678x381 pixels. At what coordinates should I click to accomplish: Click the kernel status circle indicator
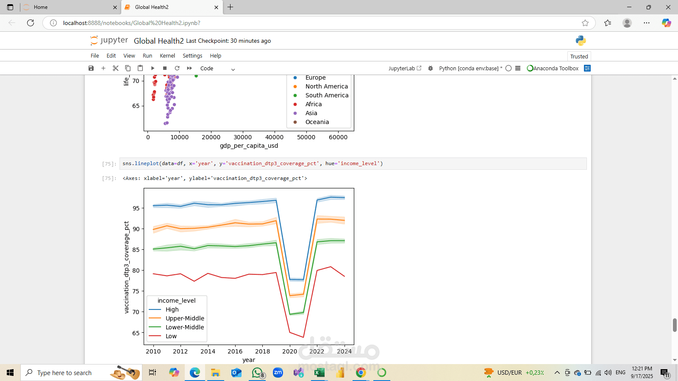pyautogui.click(x=508, y=68)
